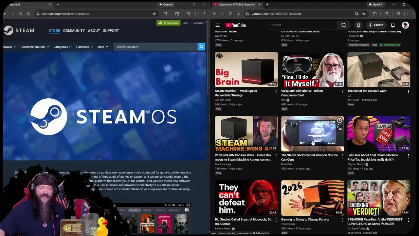Click the login link on Steam
Viewport: 419px width, 236px height.
click(185, 23)
